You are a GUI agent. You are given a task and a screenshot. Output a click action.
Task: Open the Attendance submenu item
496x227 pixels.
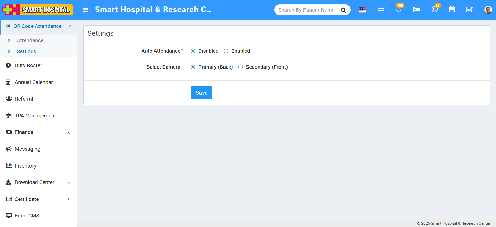tap(30, 40)
